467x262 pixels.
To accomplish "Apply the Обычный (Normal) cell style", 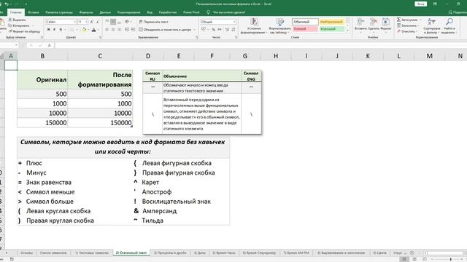I will [305, 22].
